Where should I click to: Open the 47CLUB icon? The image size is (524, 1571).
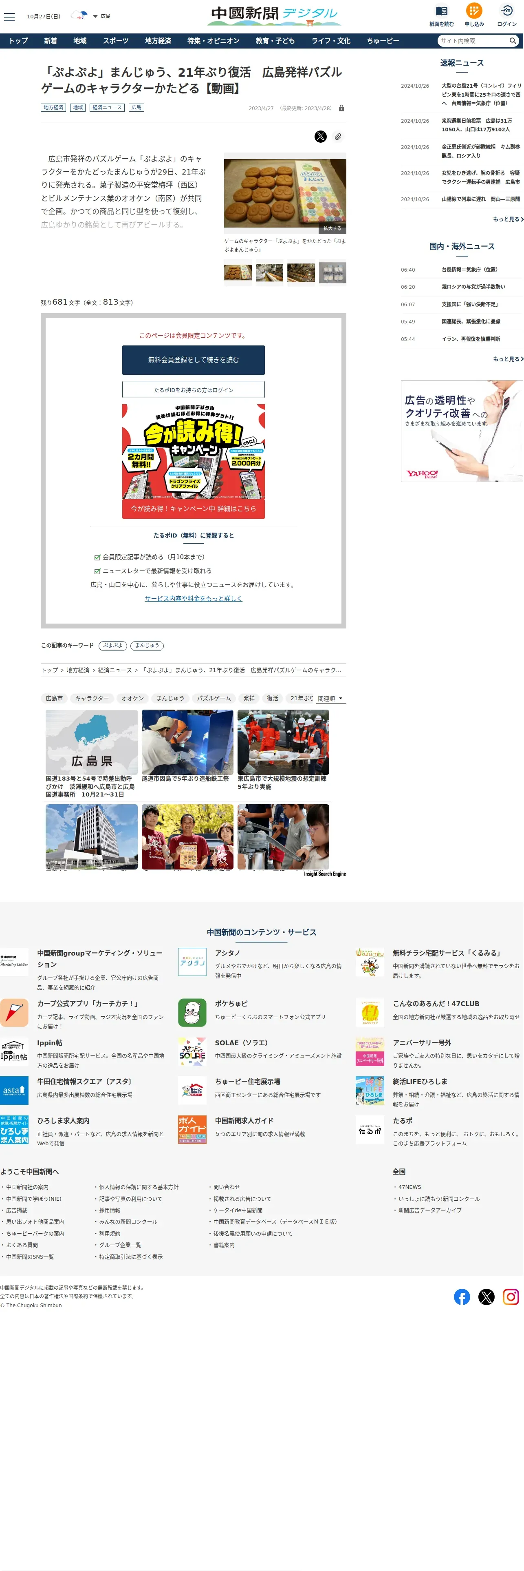(x=370, y=1012)
